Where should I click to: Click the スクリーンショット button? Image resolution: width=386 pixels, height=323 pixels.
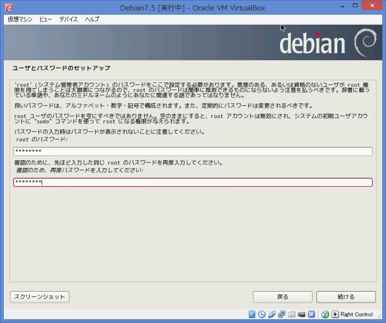(39, 297)
